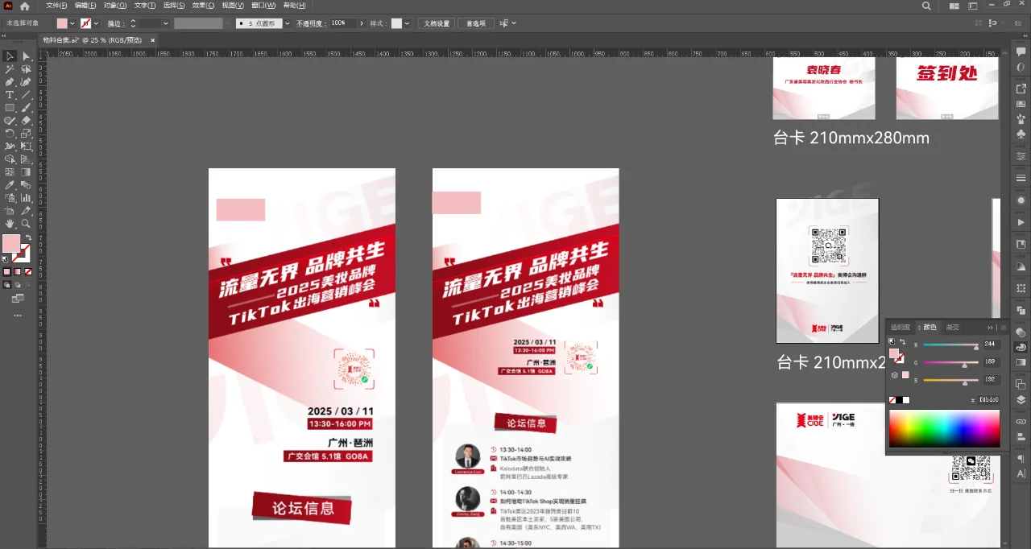Screen dimensions: 1031x549
Task: Collapse the color panel with double arrows
Action: click(x=991, y=328)
